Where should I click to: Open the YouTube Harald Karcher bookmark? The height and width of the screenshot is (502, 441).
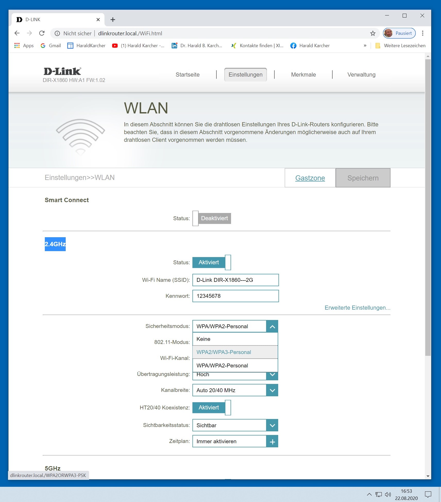138,46
